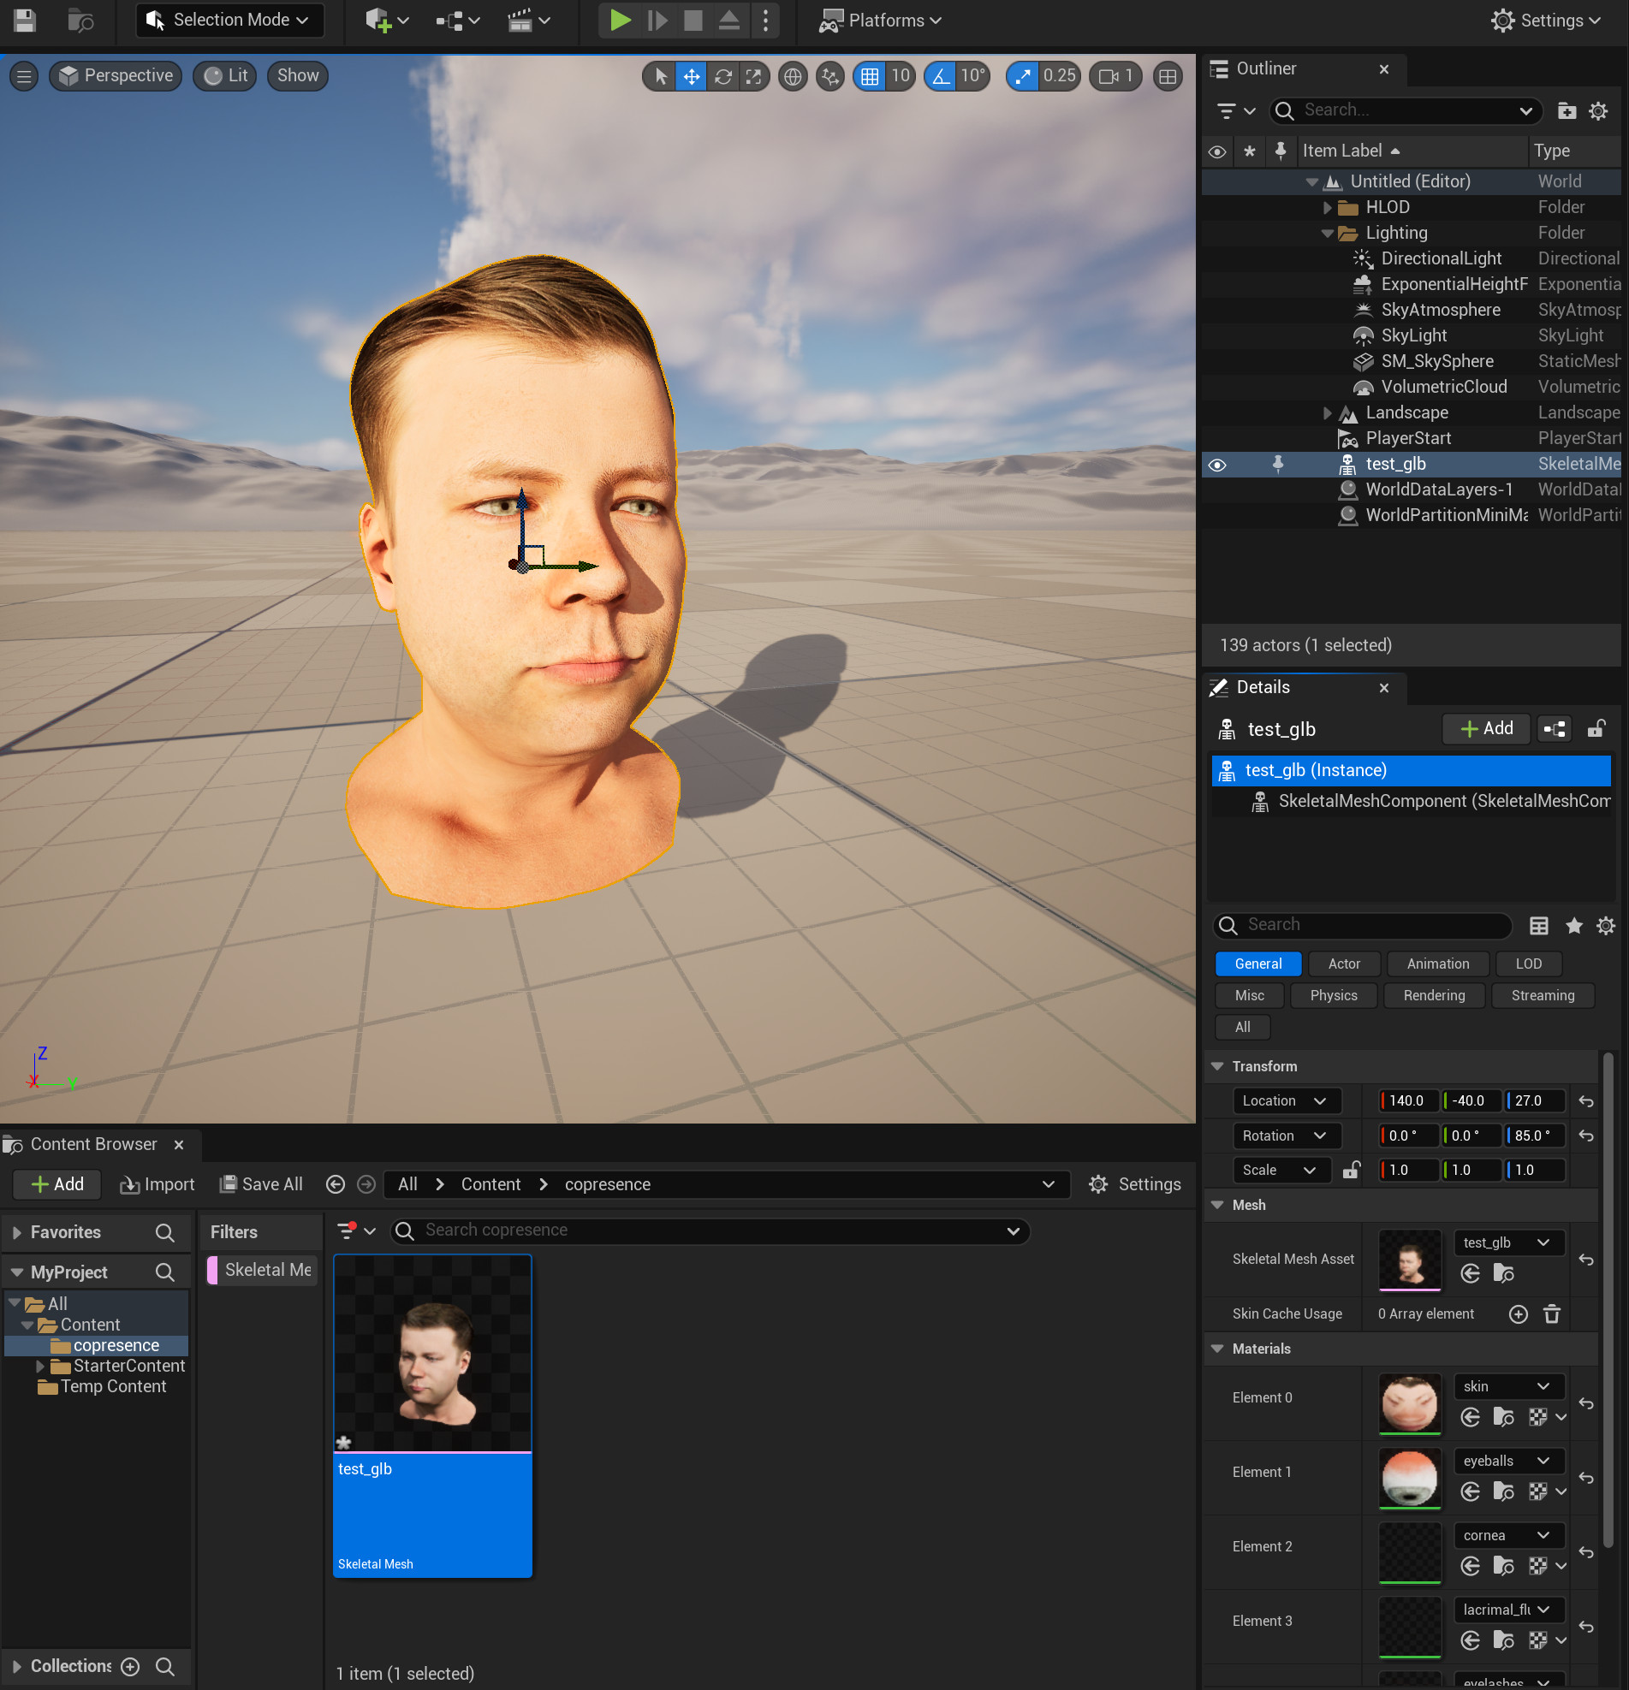The image size is (1629, 1690).
Task: Click the Content Browser Add button
Action: (x=56, y=1184)
